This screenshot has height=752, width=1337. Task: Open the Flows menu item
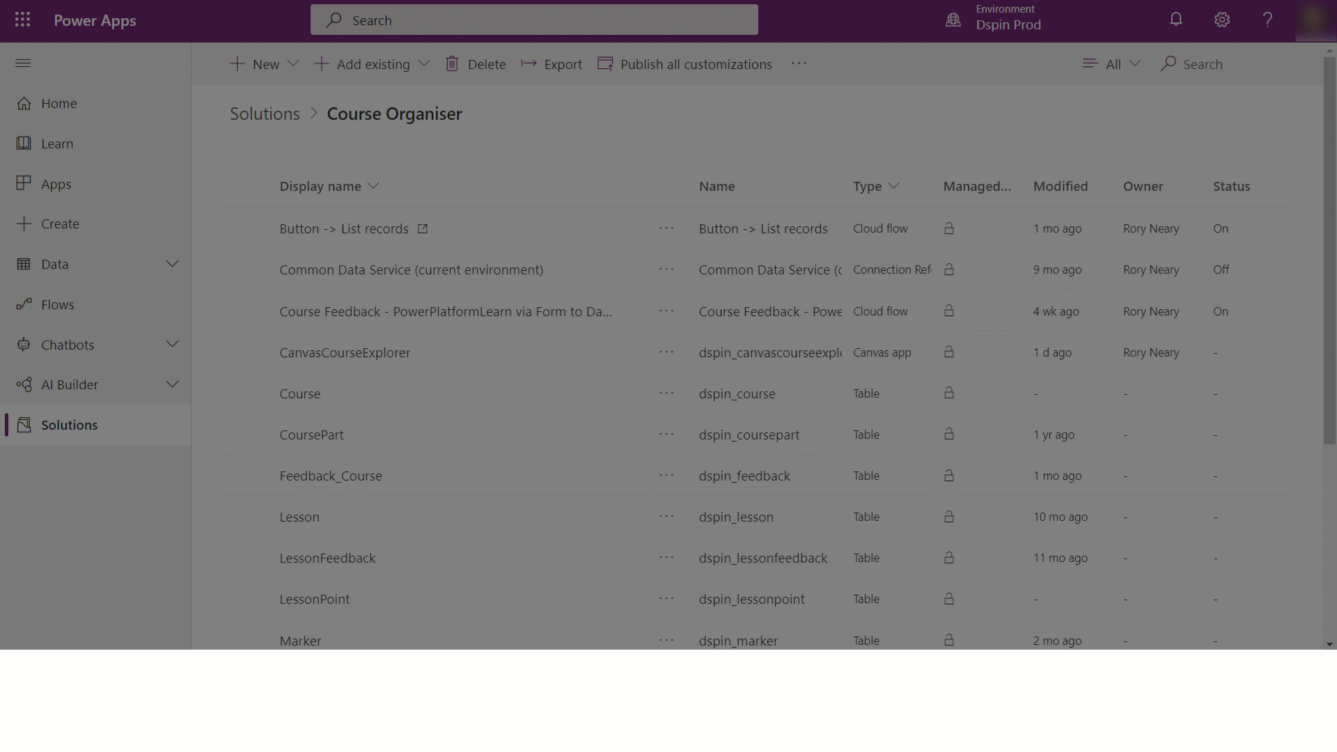[x=57, y=304]
